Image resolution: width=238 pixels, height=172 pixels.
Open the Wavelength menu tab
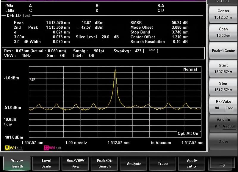17,164
